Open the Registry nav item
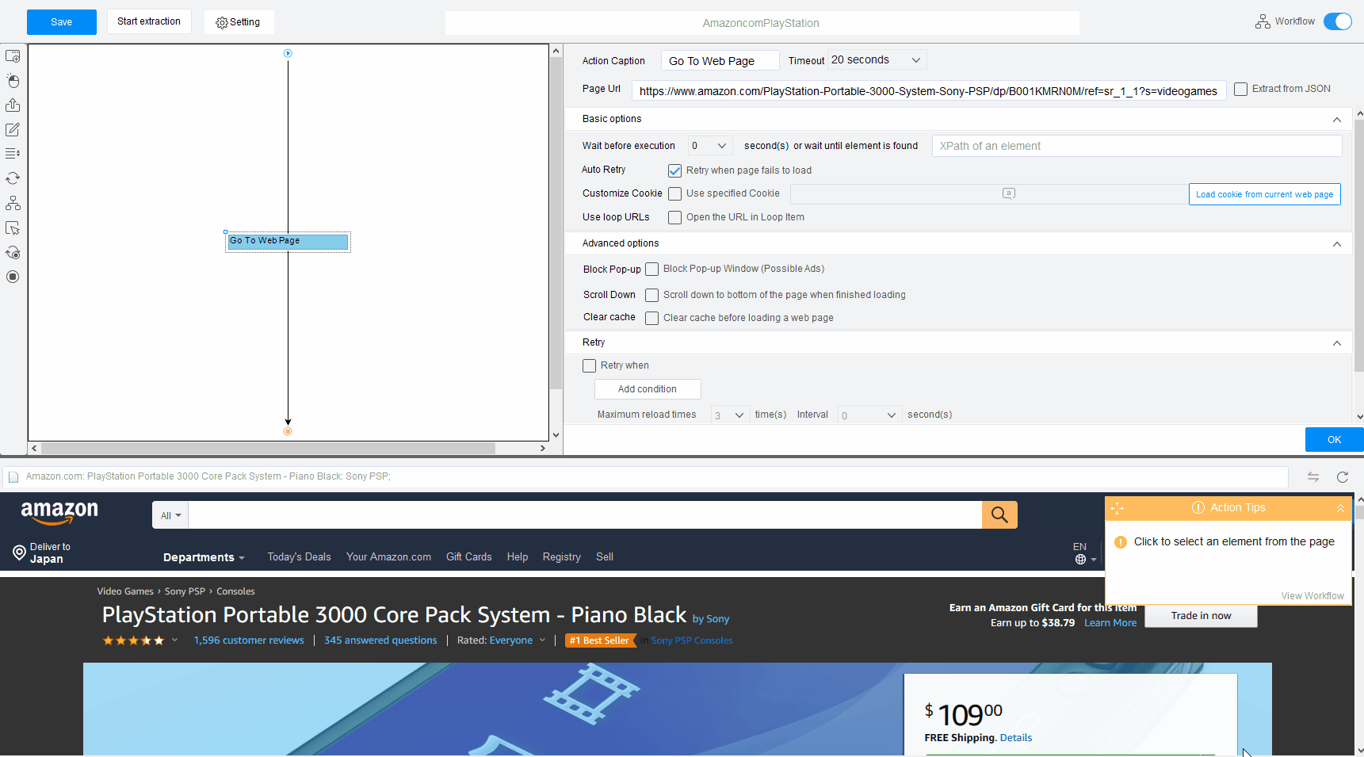The width and height of the screenshot is (1364, 757). point(562,557)
